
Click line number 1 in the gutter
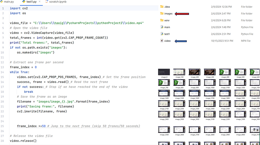tap(3, 8)
